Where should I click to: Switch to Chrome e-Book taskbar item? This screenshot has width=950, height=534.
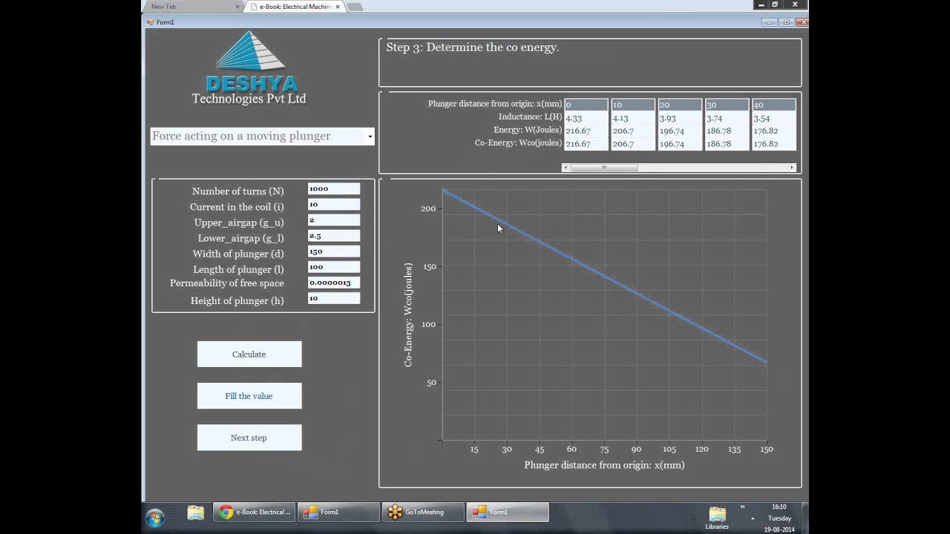(255, 512)
